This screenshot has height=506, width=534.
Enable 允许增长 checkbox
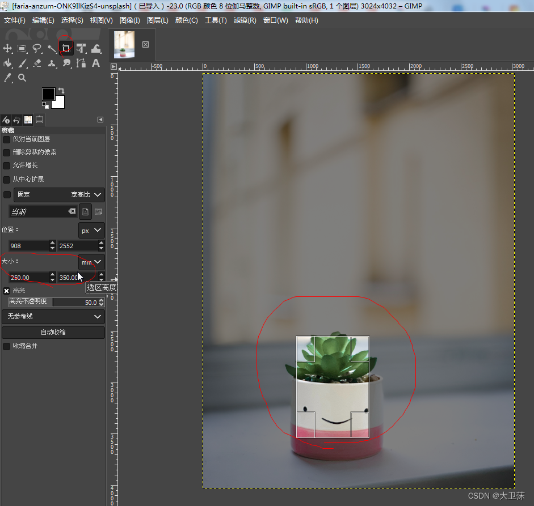6,165
